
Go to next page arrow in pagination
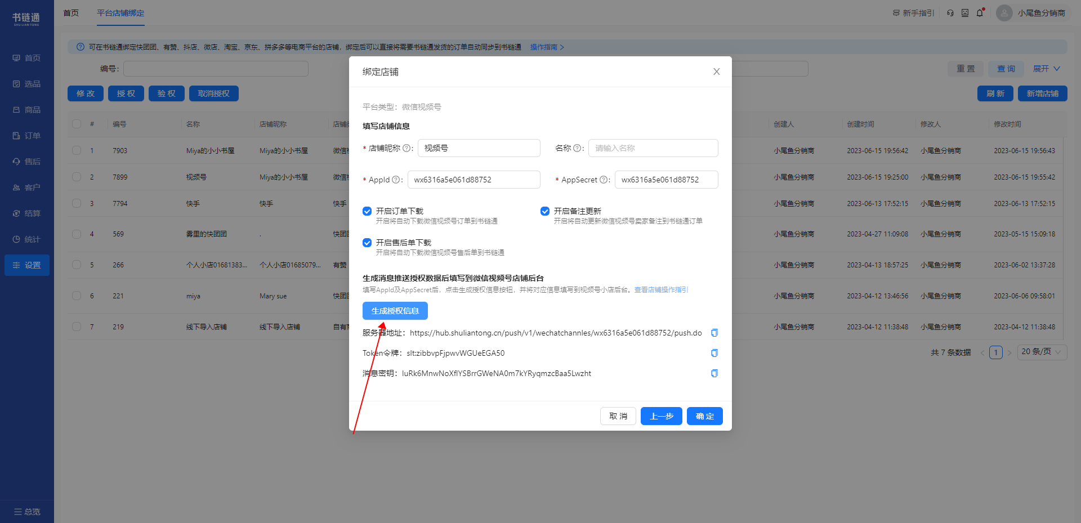coord(1009,353)
